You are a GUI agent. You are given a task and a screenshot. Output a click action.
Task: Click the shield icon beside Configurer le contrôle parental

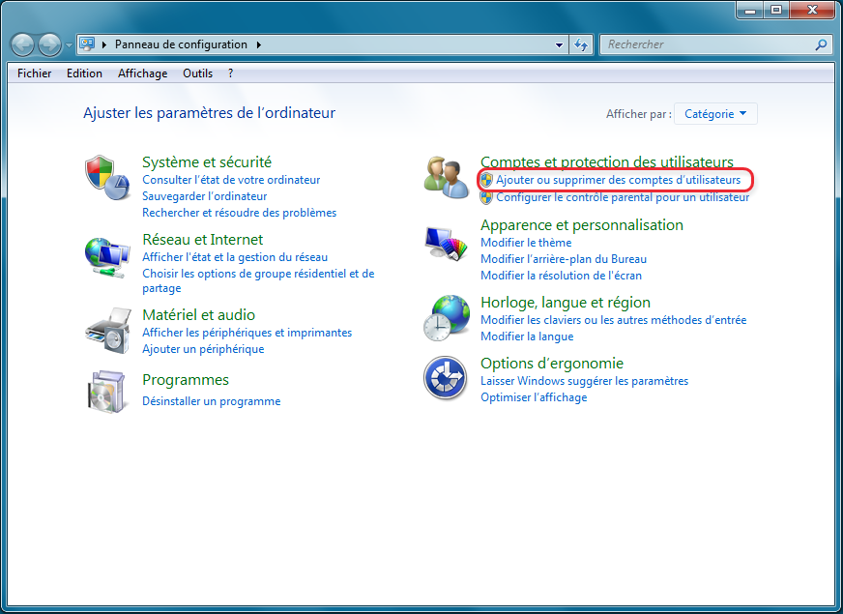(x=486, y=198)
